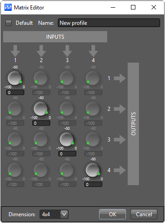Screen dimensions: 165x223
Task: Click value field of input 2 output 2
Action: pyautogui.click(x=41, y=123)
